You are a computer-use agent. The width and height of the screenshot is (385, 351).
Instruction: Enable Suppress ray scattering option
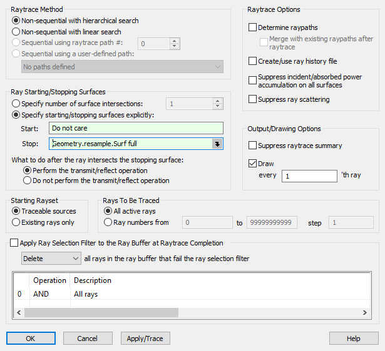pyautogui.click(x=253, y=99)
